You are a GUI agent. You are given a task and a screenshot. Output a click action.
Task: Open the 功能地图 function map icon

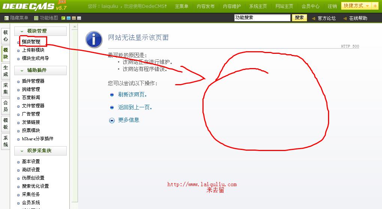[x=36, y=18]
